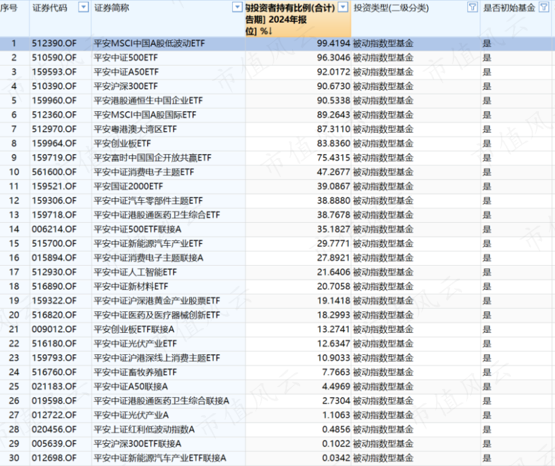Select code cell 021183.OF
Viewport: 555px width, 466px height.
[x=54, y=386]
